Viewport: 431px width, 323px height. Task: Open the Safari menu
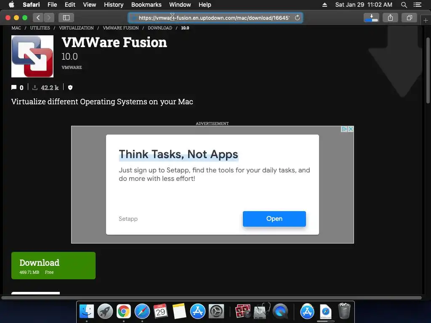(x=31, y=5)
